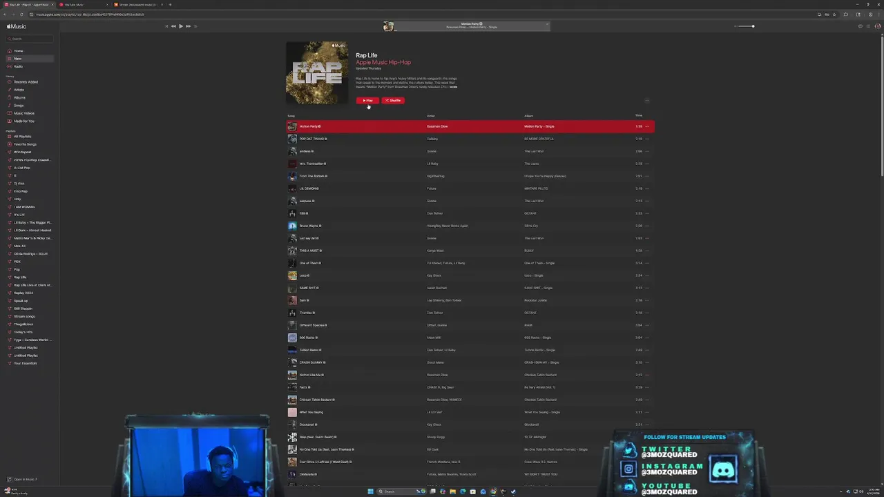
Task: Open the playing next queue icon
Action: 868,26
